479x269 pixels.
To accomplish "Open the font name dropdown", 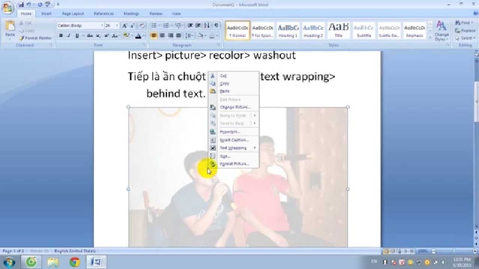I will [101, 26].
